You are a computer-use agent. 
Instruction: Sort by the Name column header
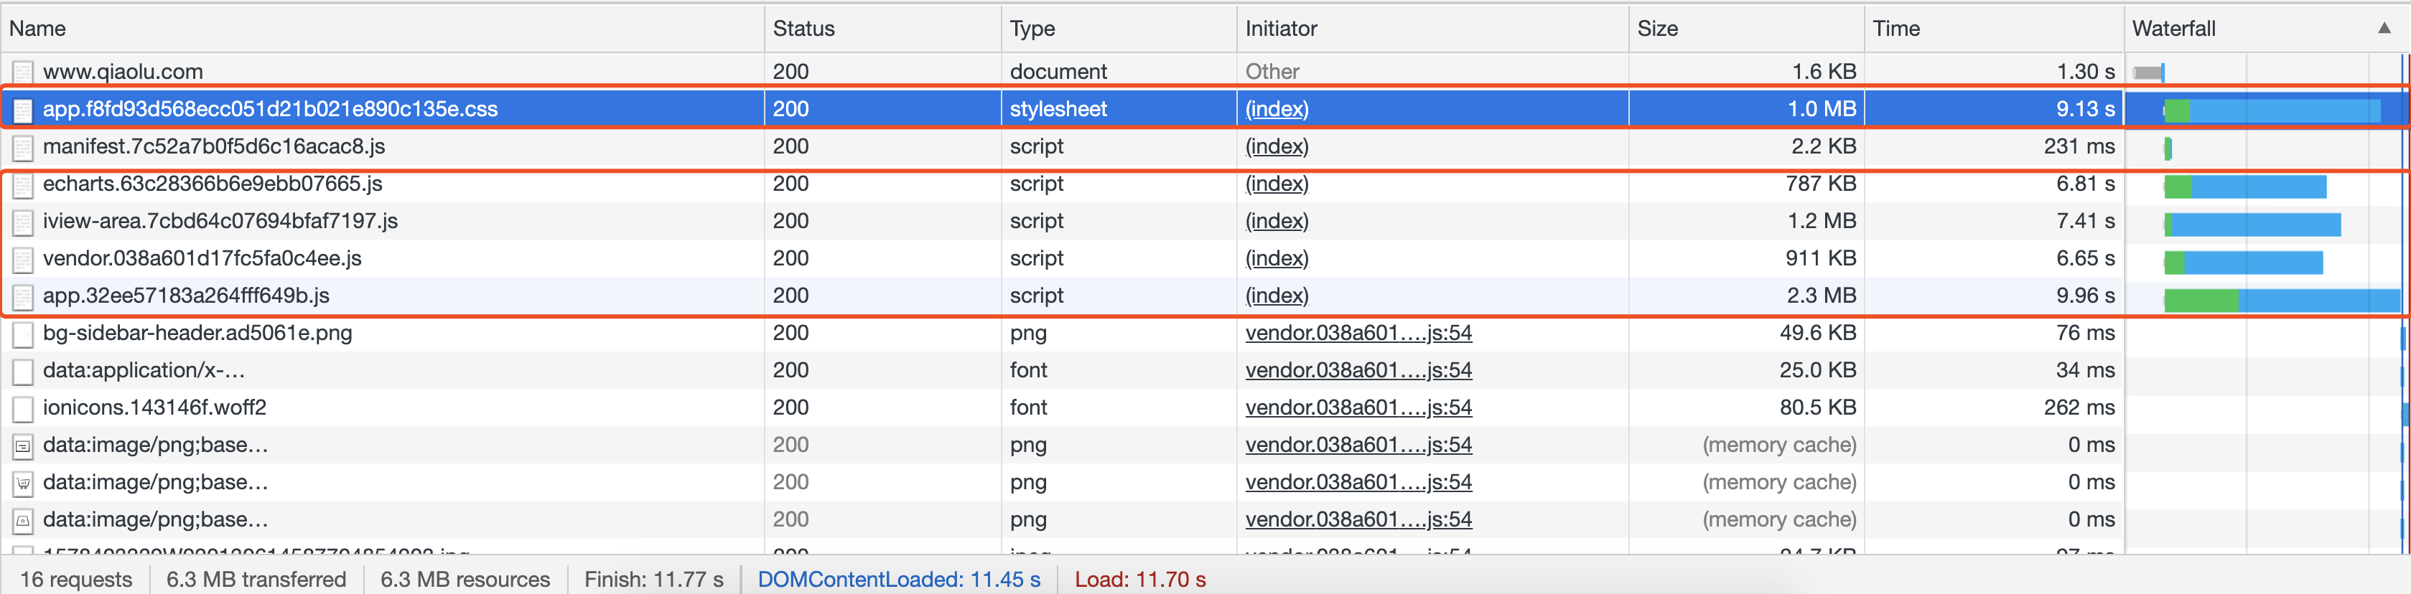click(382, 28)
